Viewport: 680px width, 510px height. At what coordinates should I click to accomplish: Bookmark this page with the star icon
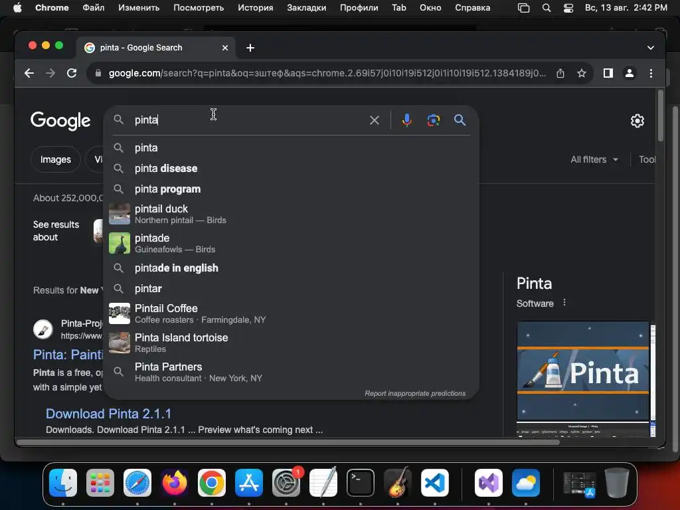(582, 73)
